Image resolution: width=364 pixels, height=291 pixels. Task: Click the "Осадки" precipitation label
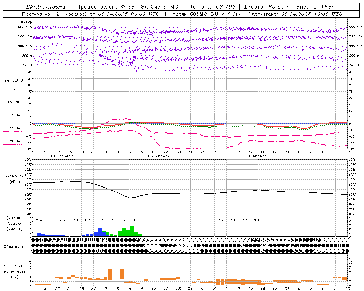point(15,223)
